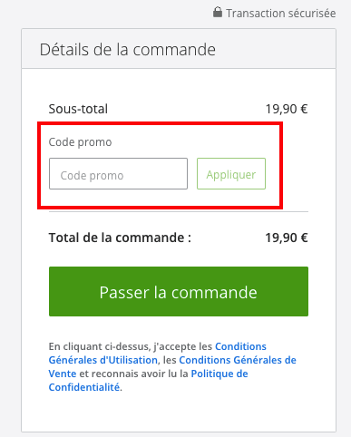This screenshot has width=351, height=437.
Task: Click the gray header bar of the order card
Action: [x=179, y=49]
